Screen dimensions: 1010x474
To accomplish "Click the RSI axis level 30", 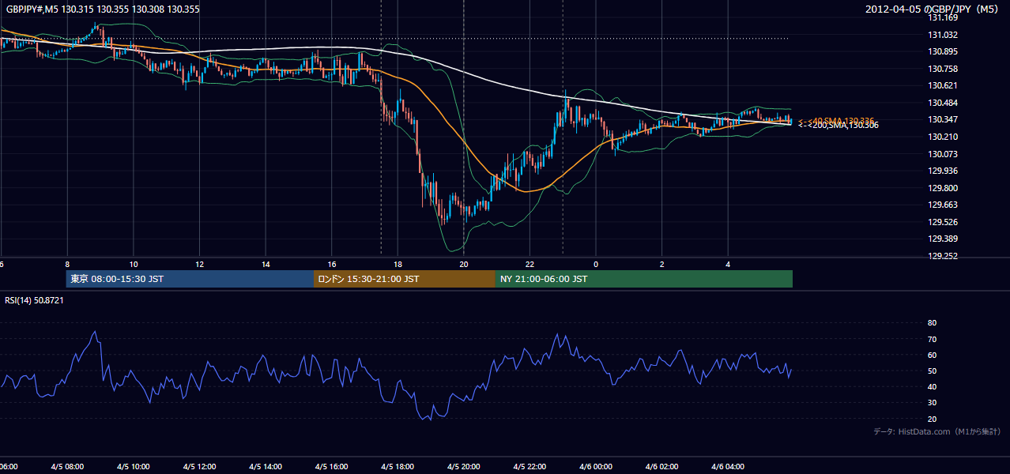I will [933, 403].
